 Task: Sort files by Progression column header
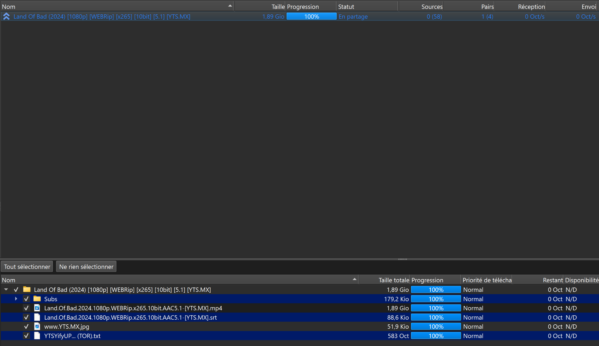pyautogui.click(x=436, y=280)
